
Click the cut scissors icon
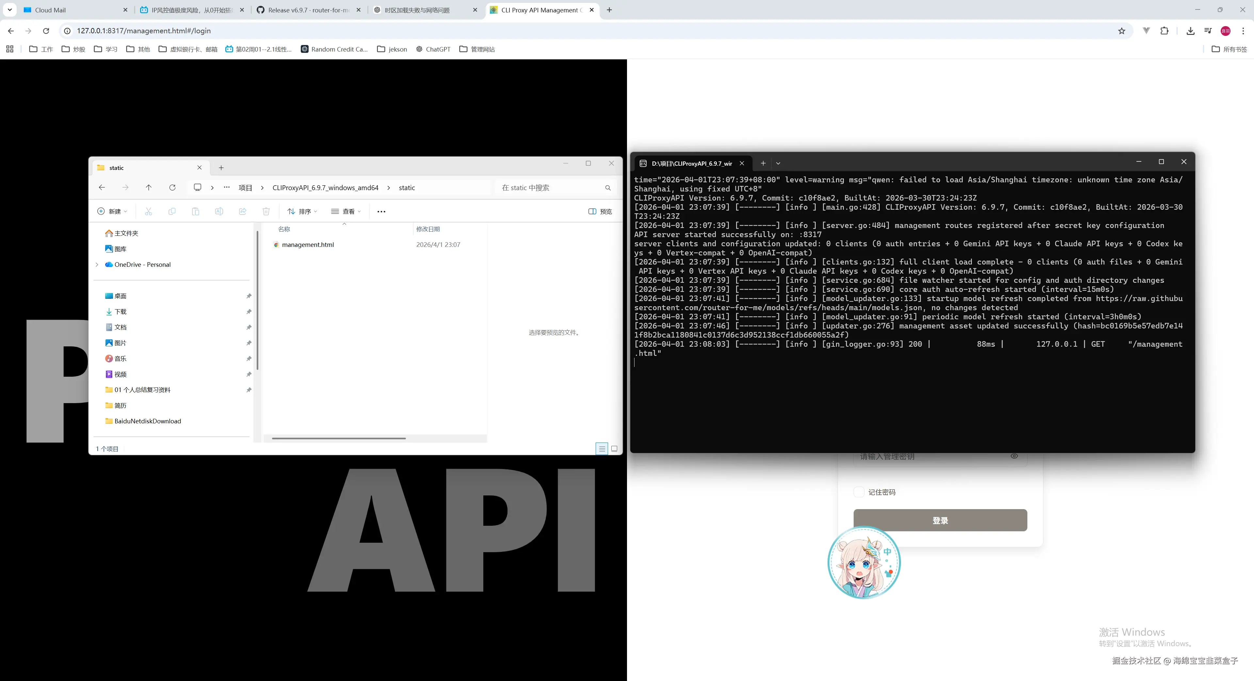149,211
